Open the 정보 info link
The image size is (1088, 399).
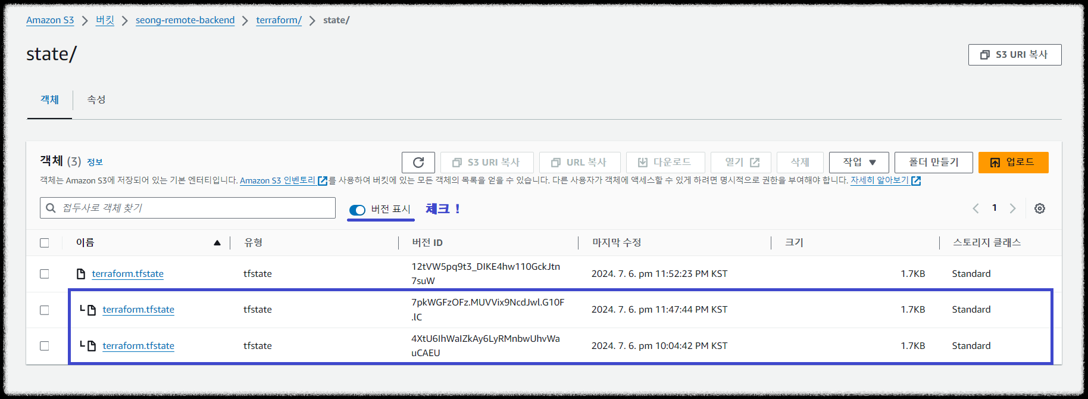[95, 162]
